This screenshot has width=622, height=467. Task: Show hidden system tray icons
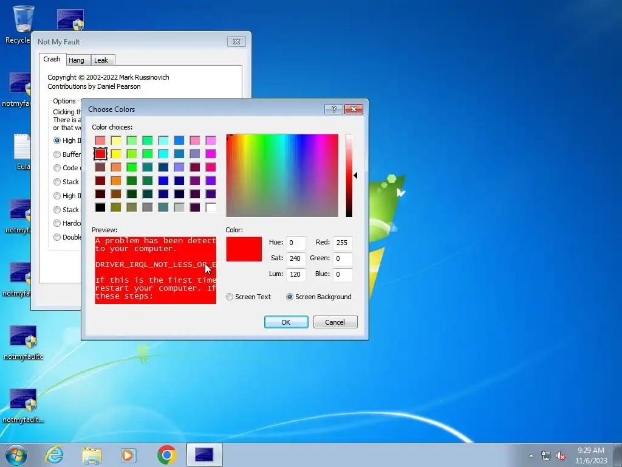click(531, 456)
